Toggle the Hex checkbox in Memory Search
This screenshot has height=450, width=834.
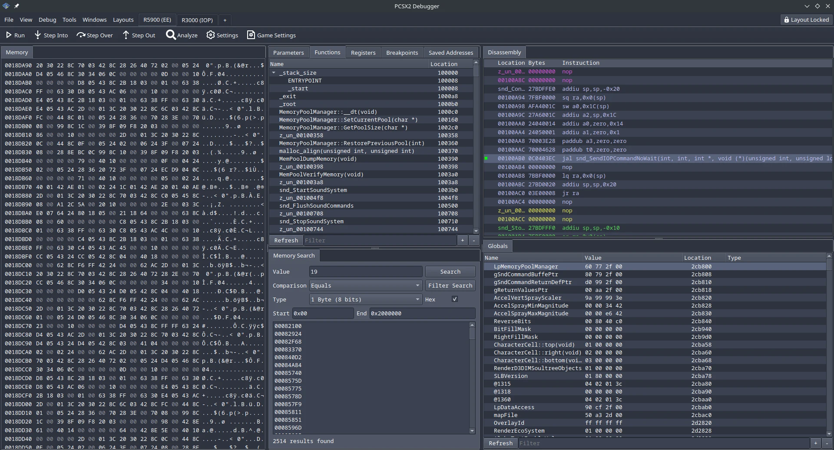(455, 299)
